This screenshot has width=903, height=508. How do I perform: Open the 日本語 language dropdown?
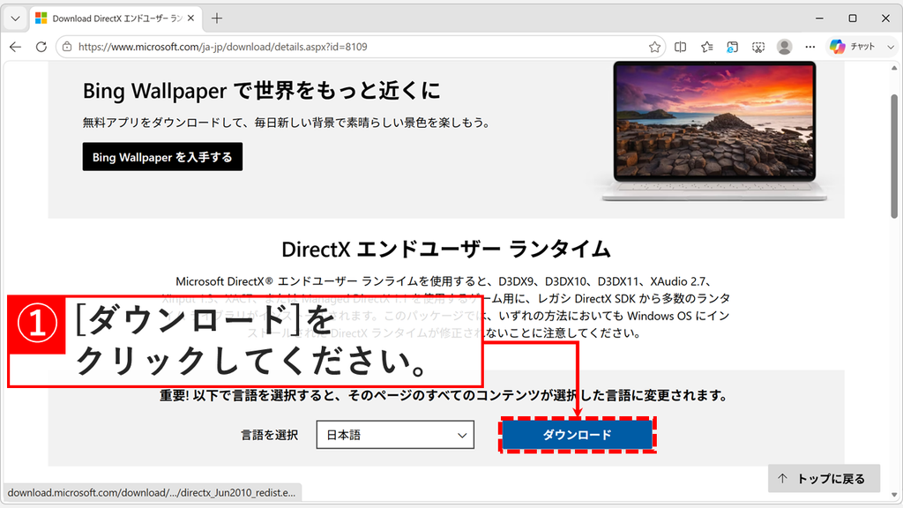coord(395,435)
